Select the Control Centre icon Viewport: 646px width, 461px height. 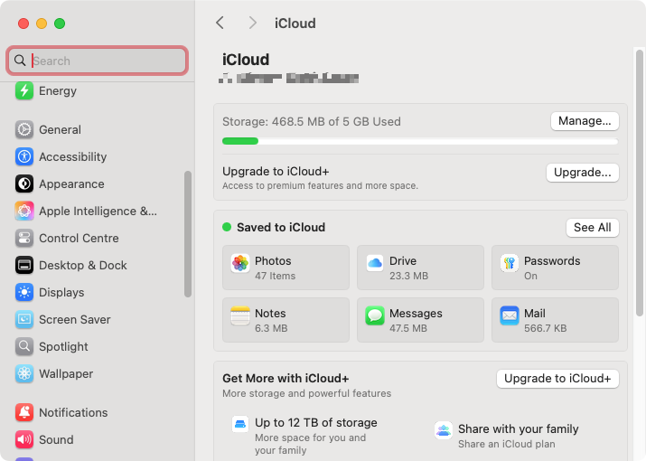pyautogui.click(x=24, y=239)
